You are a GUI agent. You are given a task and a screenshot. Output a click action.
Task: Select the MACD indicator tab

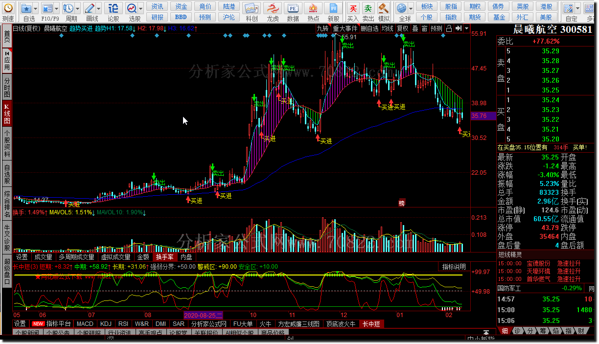point(85,323)
